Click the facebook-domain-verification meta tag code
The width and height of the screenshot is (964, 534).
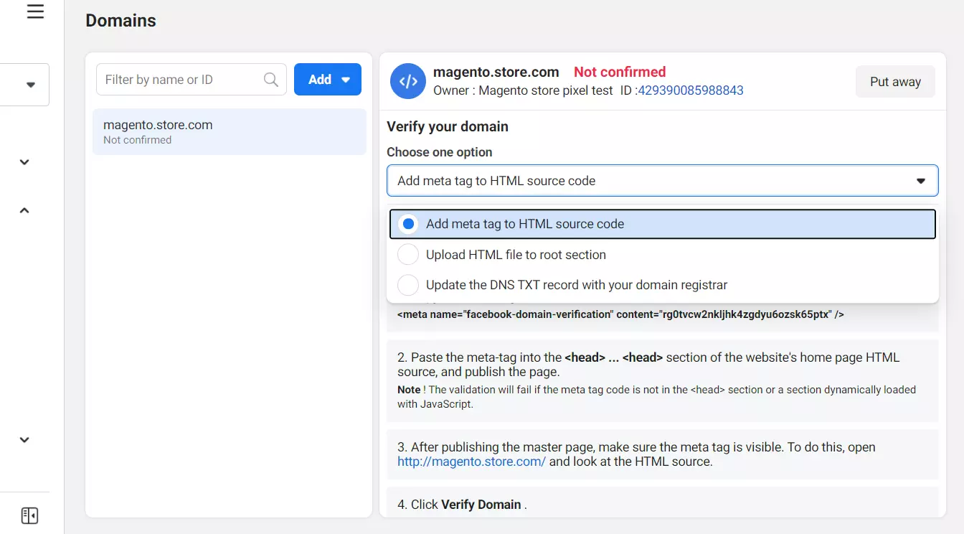click(620, 314)
